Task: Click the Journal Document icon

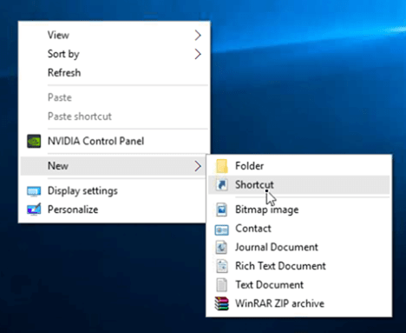Action: [x=221, y=247]
